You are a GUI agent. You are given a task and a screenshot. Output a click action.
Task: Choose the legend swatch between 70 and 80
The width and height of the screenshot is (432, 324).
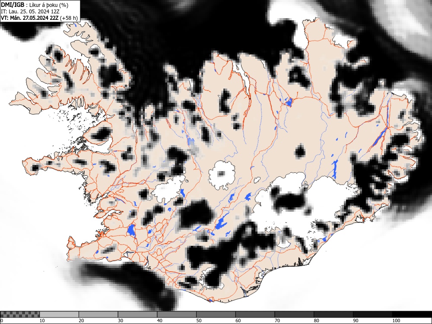[x=294, y=314]
